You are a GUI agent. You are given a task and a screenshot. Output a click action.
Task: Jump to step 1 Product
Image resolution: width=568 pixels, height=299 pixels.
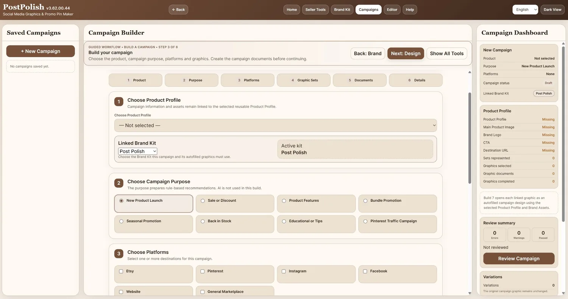coord(136,80)
